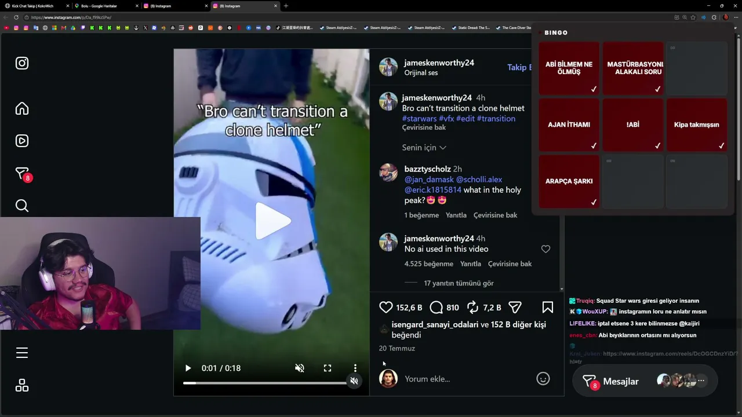
Task: Open the commenter avatar next to comment field
Action: click(x=388, y=379)
